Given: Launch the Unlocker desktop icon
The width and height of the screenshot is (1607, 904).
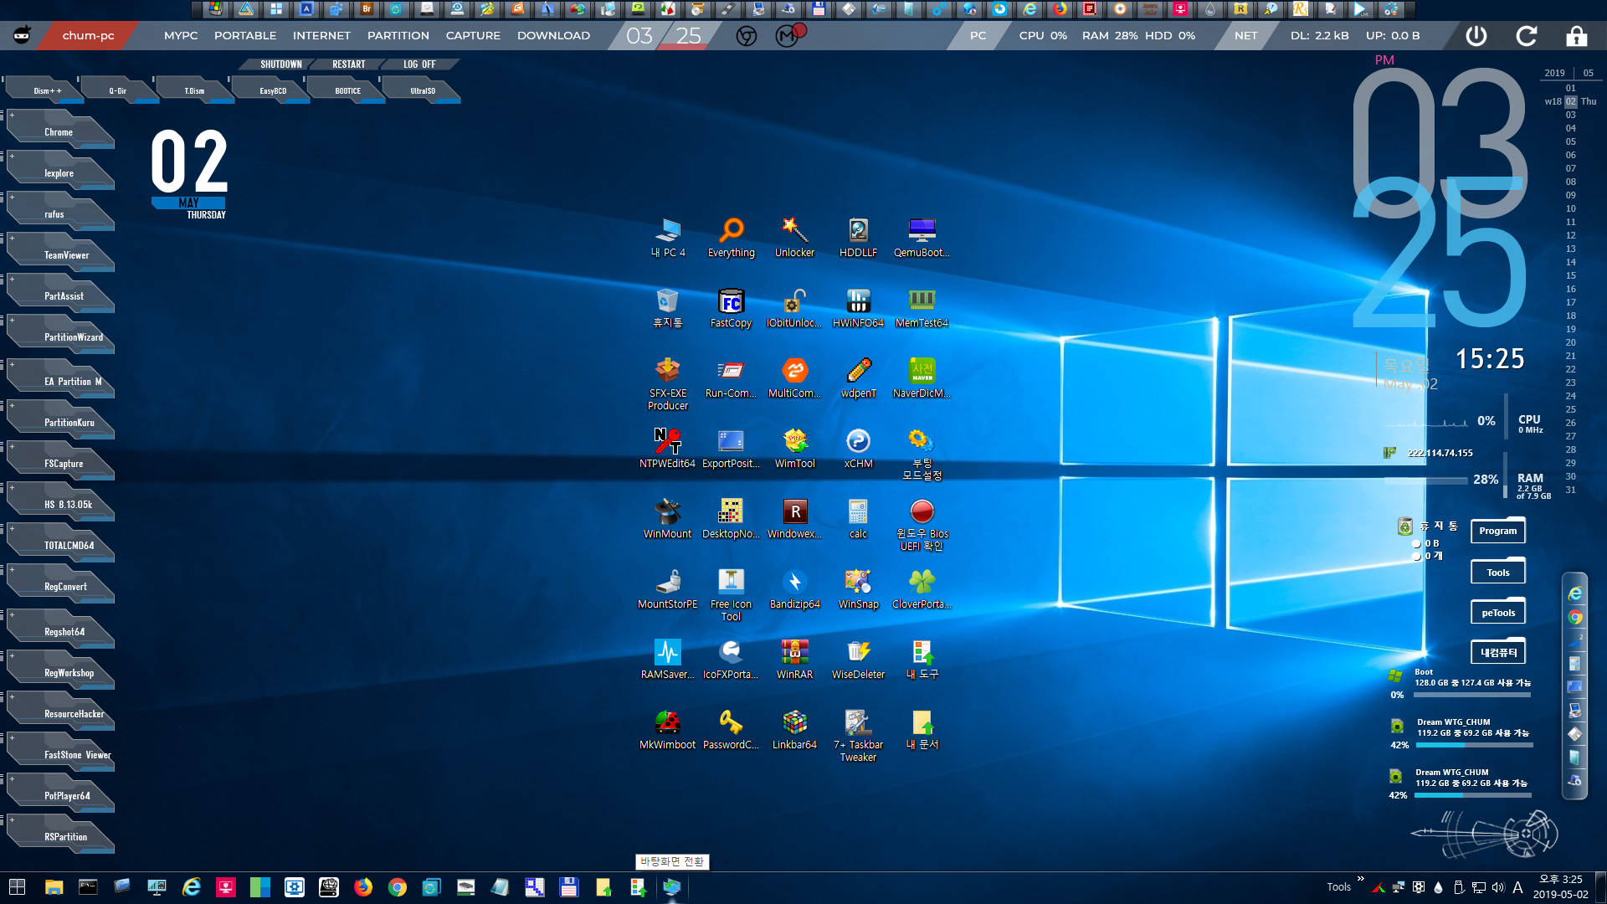Looking at the screenshot, I should click(x=794, y=238).
